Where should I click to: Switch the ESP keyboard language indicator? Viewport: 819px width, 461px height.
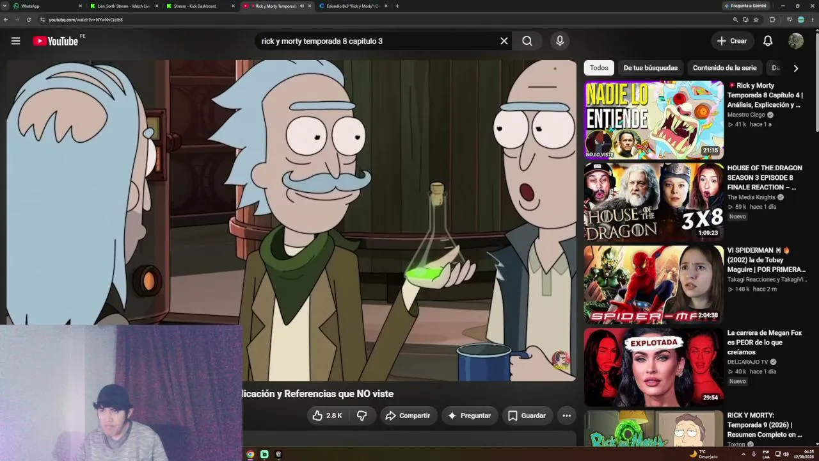point(766,454)
